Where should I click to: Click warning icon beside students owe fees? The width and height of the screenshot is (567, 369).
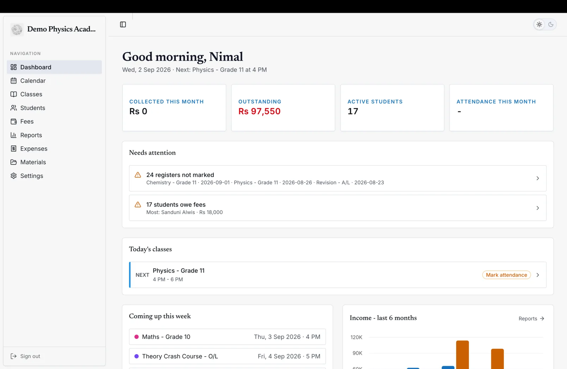click(x=138, y=205)
